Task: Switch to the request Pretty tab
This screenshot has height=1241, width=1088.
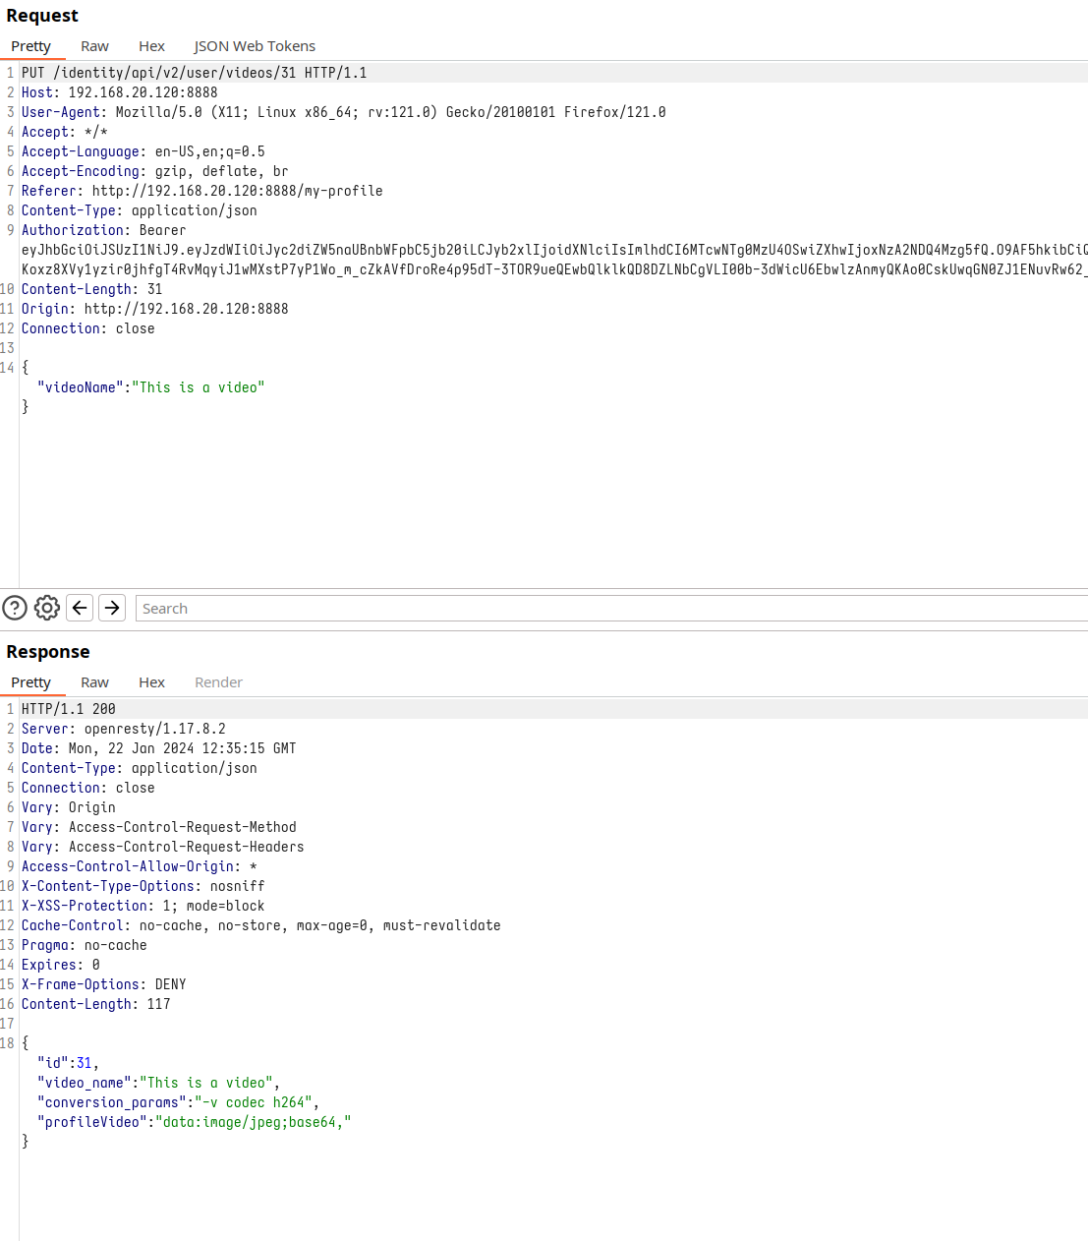Action: [31, 46]
